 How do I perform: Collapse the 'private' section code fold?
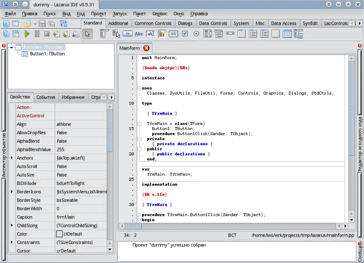pos(139,139)
